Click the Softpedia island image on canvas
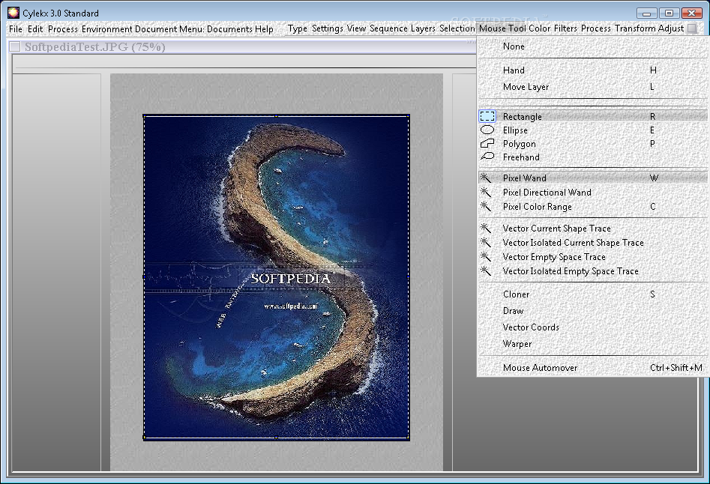Viewport: 710px width, 484px height. click(276, 277)
